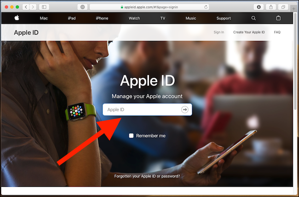Open the iPhone menu item
The width and height of the screenshot is (299, 197).
[102, 18]
